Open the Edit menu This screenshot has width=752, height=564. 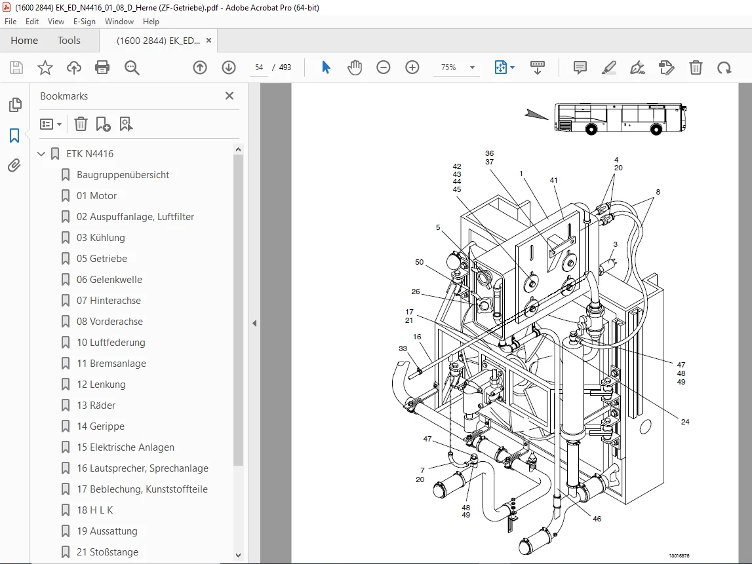32,22
